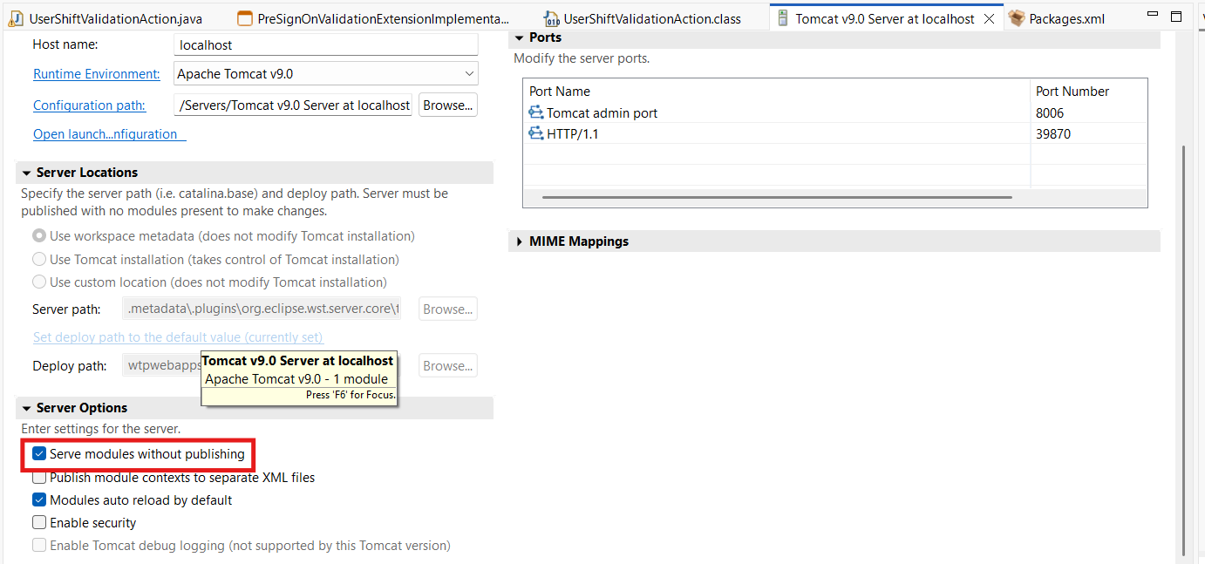This screenshot has width=1205, height=564.
Task: Select the Tomcat admin port row
Action: (837, 112)
